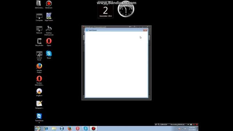Viewport: 233px width, 131px height.
Task: Open the Bandicam recording bar dropdown arrow
Action: click(x=188, y=124)
